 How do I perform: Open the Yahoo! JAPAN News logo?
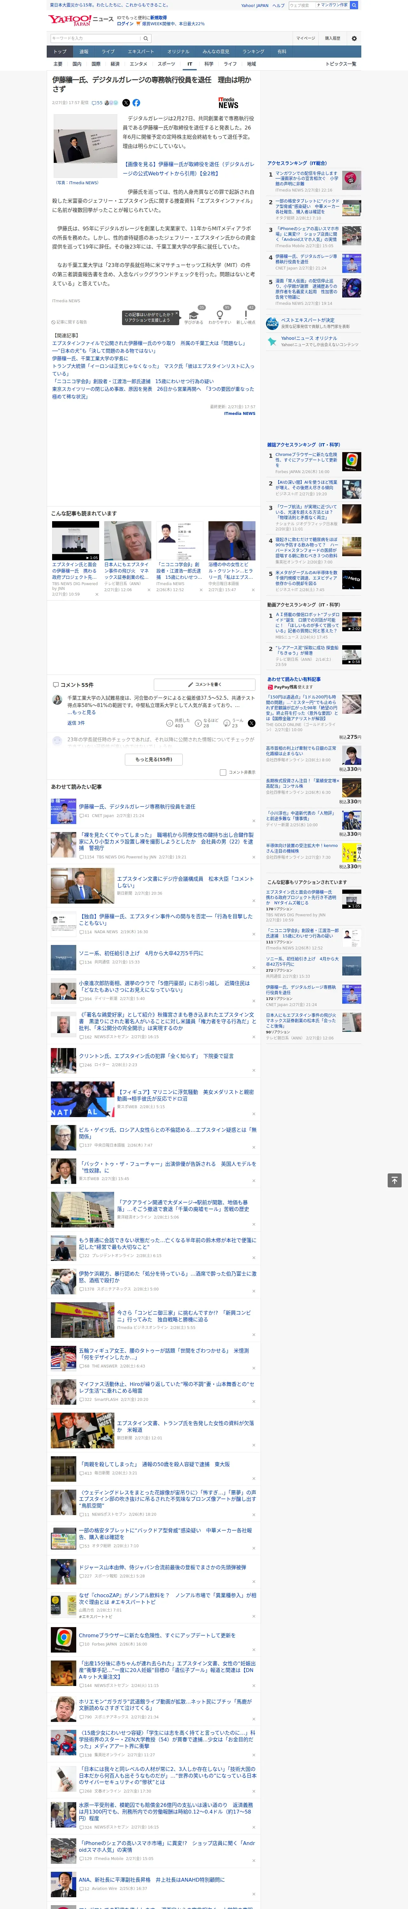81,20
